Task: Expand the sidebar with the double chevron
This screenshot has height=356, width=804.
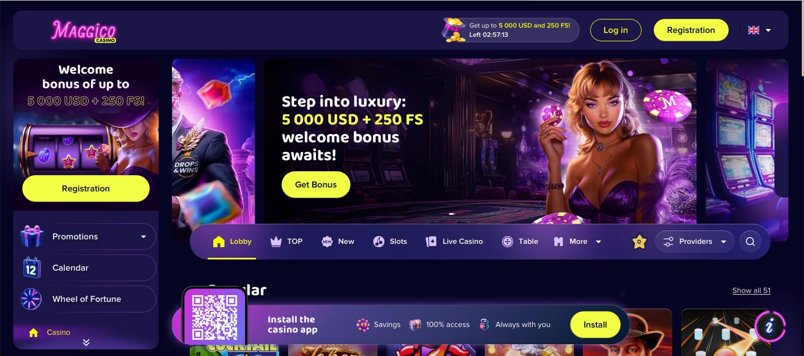Action: [86, 342]
